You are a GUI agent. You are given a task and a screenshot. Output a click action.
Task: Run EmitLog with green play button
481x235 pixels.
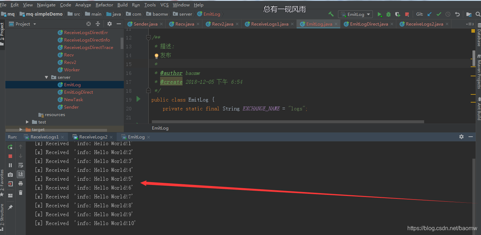pos(380,14)
